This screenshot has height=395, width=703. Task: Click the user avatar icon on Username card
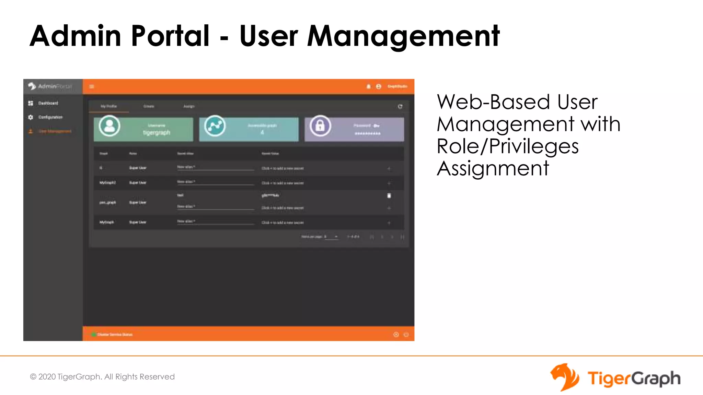(x=110, y=126)
